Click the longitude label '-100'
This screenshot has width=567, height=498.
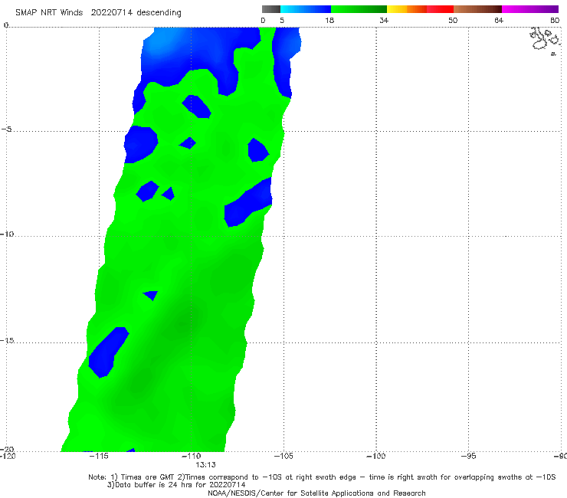[x=375, y=456]
